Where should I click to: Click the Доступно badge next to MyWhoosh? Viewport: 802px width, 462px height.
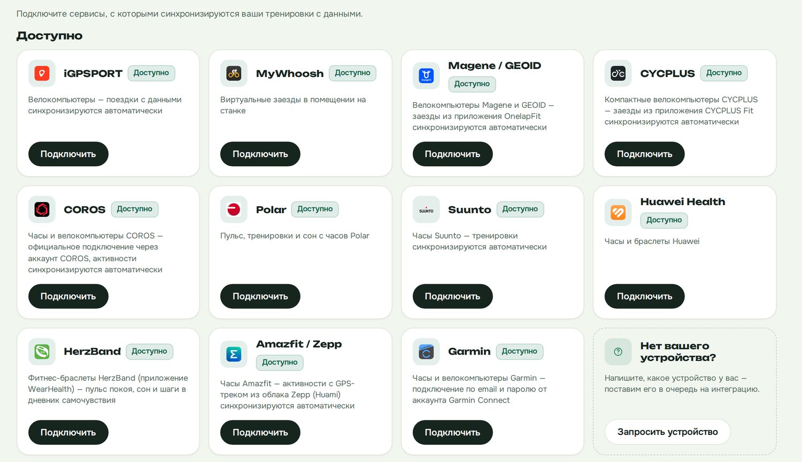click(352, 73)
